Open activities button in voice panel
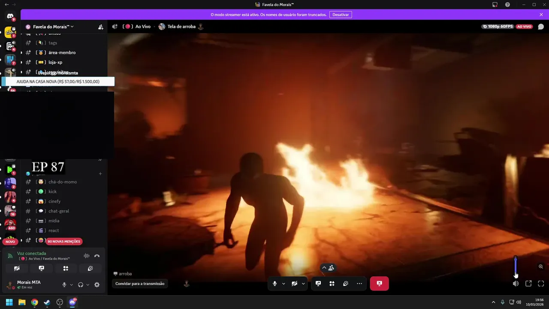 [x=66, y=268]
